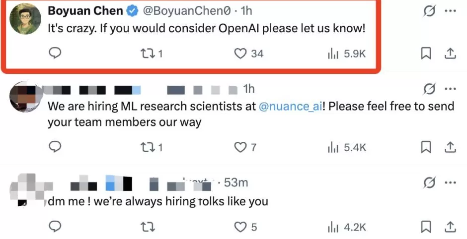The image size is (467, 239).
Task: Reply to Boyuan Chen's OpenAI tweet
Action: pos(56,53)
